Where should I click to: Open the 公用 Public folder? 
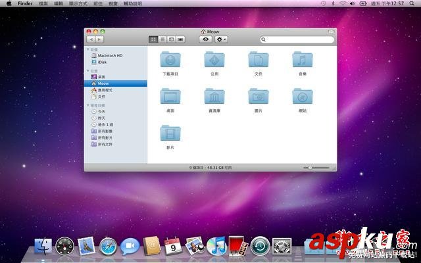coord(214,60)
